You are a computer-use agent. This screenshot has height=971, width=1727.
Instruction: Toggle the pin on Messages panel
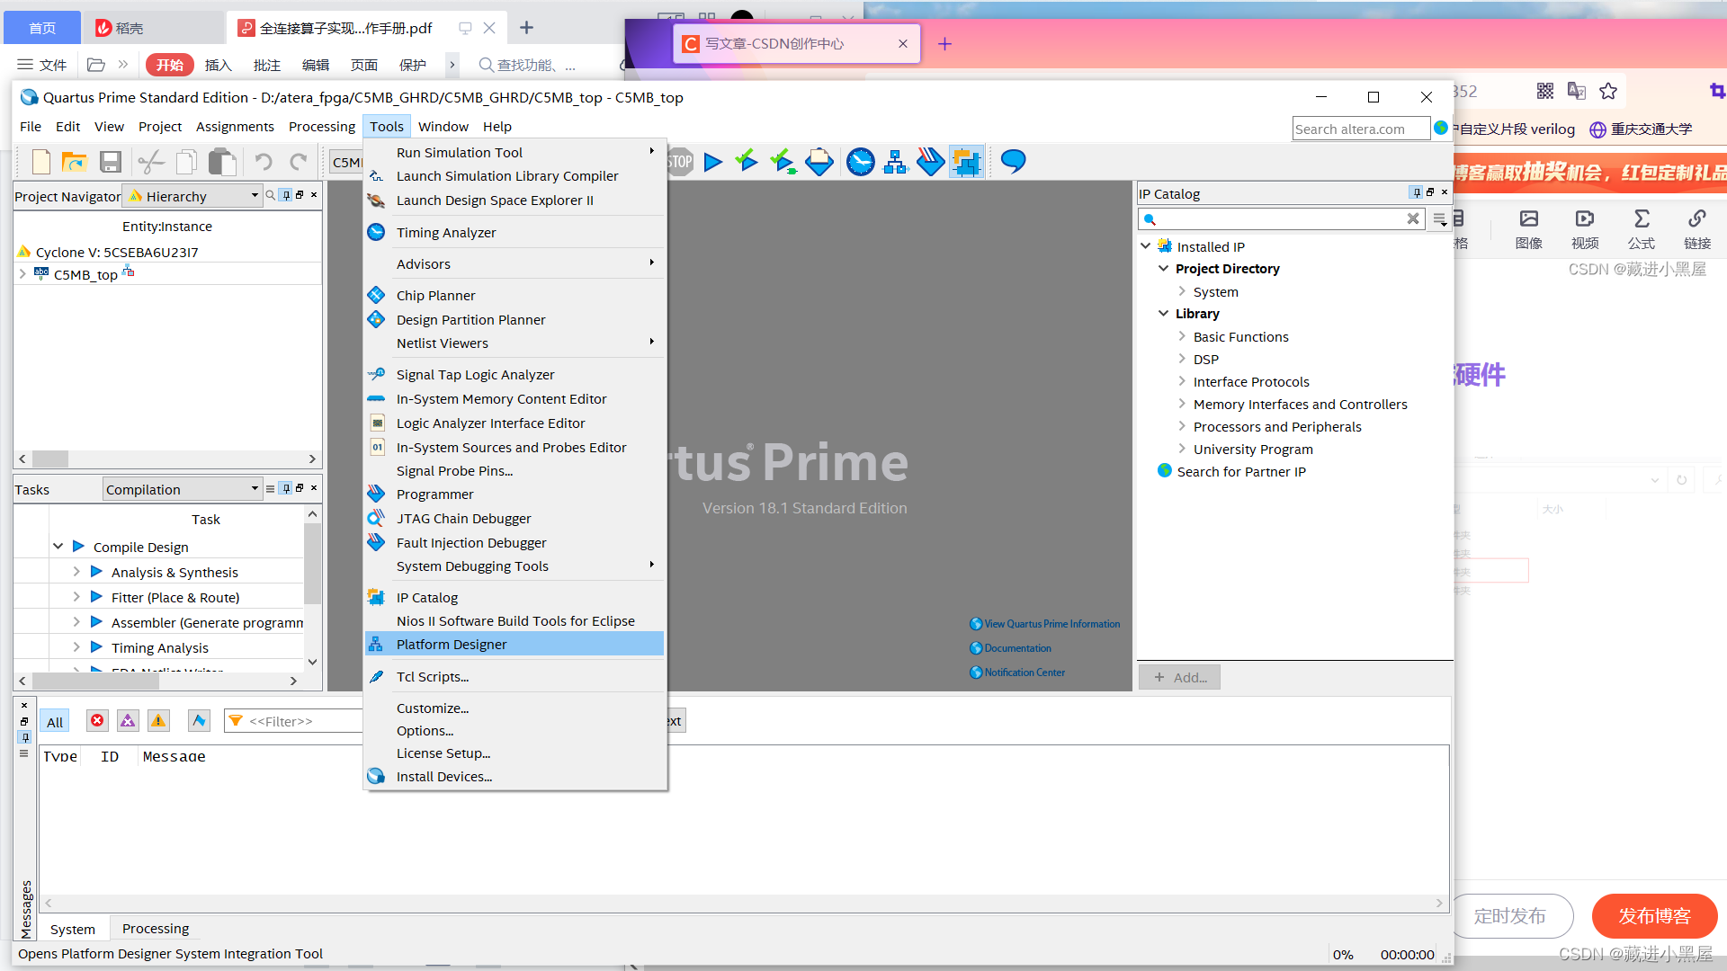(25, 738)
